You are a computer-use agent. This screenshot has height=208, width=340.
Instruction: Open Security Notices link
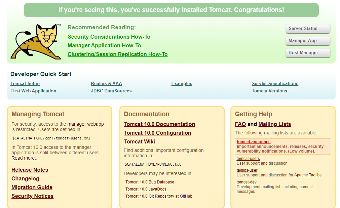pyautogui.click(x=33, y=196)
